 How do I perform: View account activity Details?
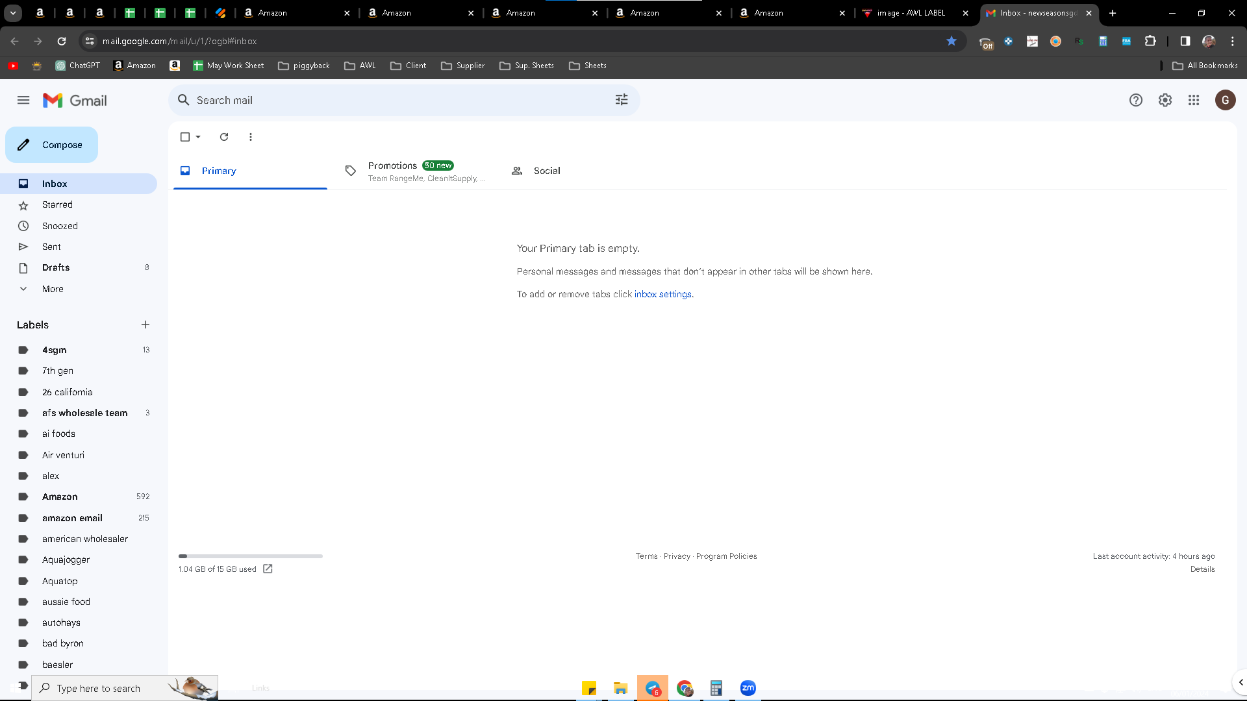coord(1202,569)
